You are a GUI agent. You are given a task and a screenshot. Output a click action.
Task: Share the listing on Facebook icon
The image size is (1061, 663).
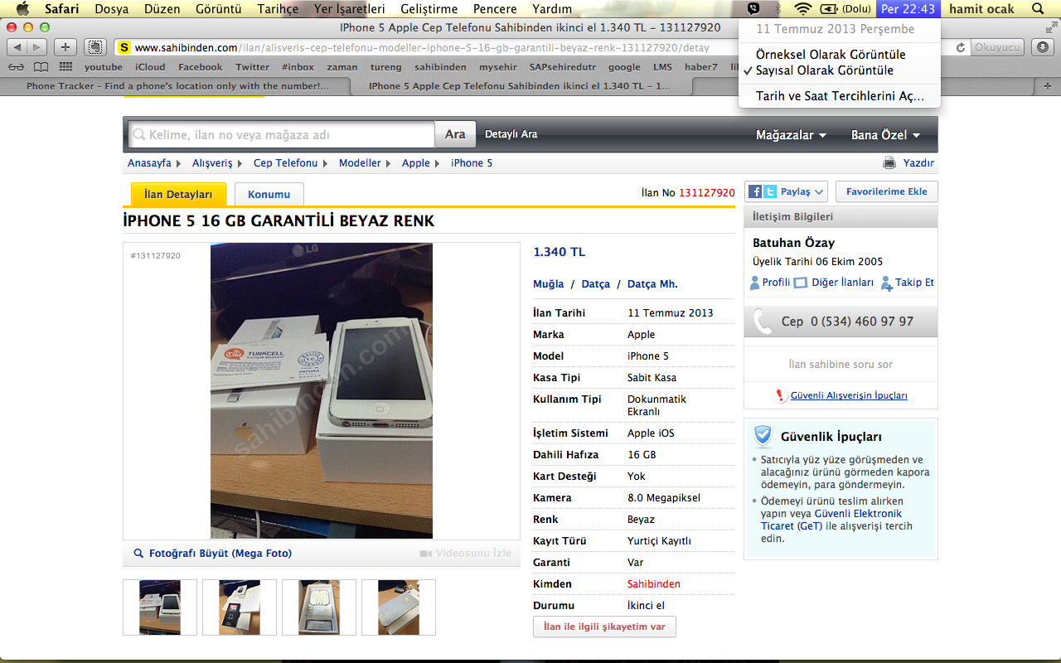click(755, 191)
